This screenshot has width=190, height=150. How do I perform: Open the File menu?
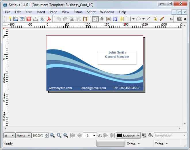(8, 12)
